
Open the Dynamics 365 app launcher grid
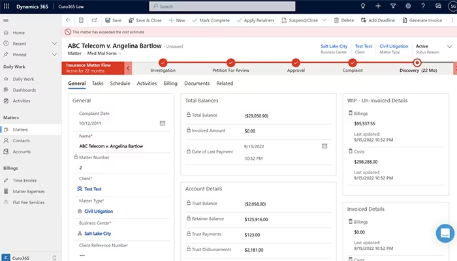[6, 6]
